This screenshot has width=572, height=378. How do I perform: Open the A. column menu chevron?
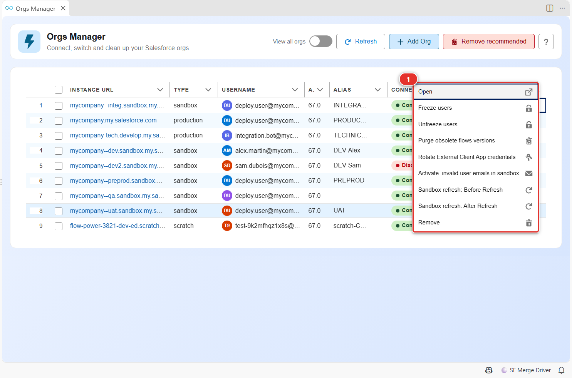(x=320, y=90)
